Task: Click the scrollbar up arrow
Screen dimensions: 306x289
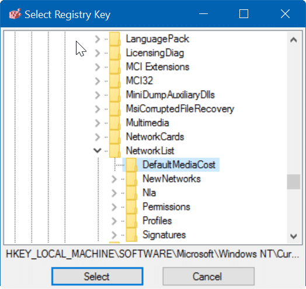Action: point(294,40)
